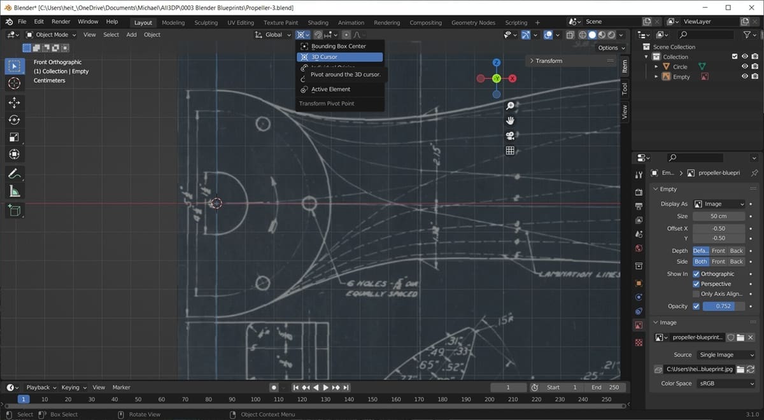Click the red X axis gizmo
The image size is (764, 420).
(513, 78)
